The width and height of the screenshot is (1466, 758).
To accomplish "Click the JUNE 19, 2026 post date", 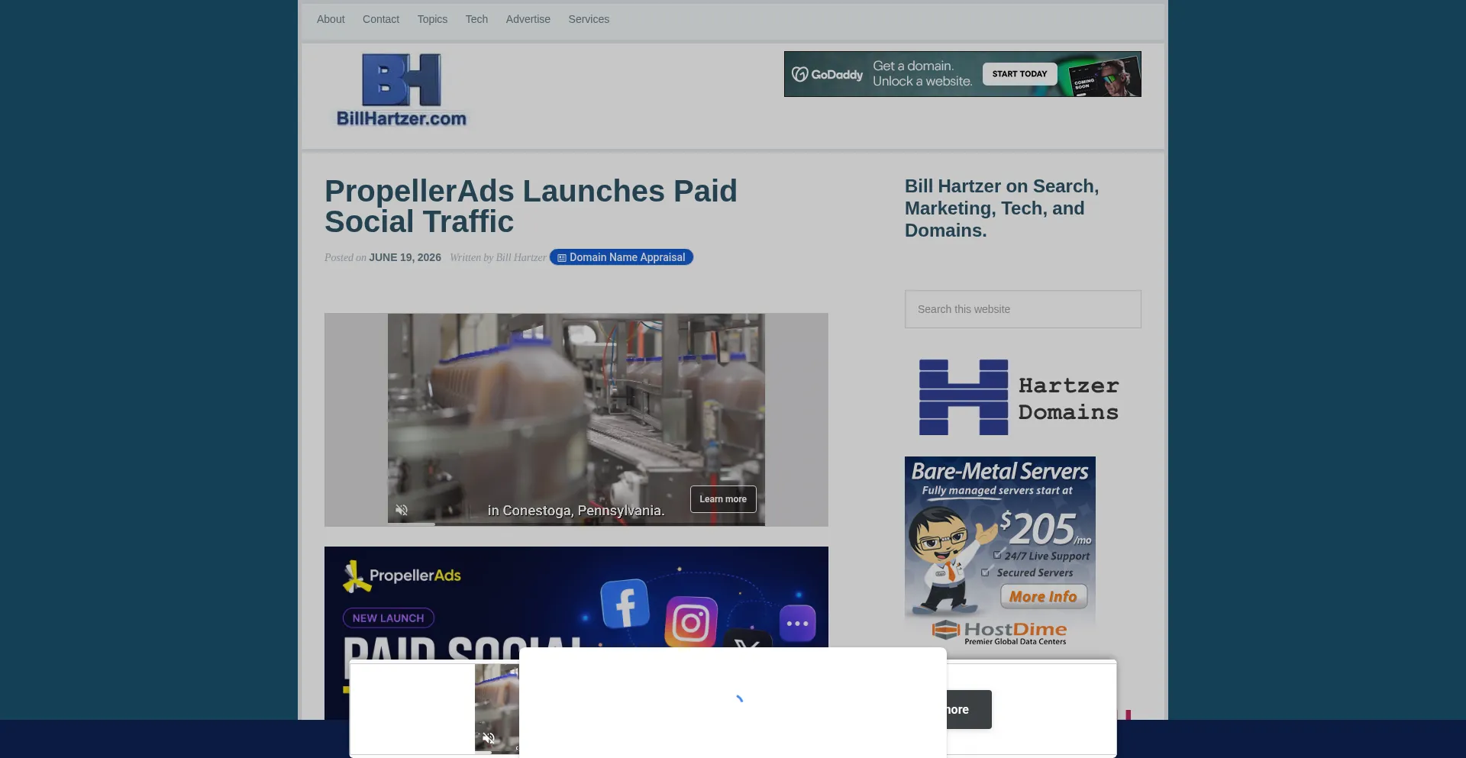I will 405,257.
